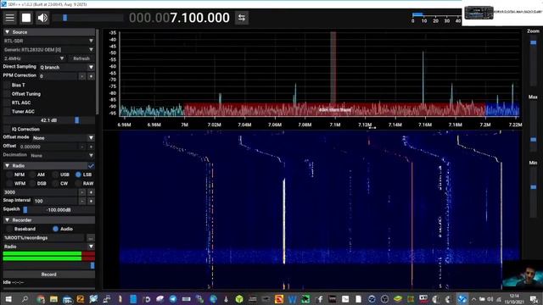The height and width of the screenshot is (305, 543).
Task: Open the Direct Sampling Q branch dropdown
Action: click(66, 68)
